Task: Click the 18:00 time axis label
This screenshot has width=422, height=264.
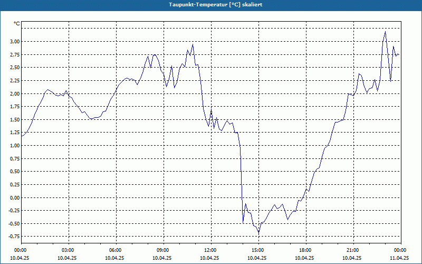Action: point(306,250)
